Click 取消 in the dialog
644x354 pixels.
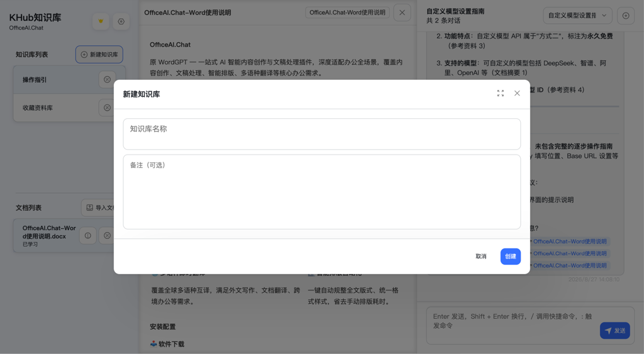tap(481, 257)
